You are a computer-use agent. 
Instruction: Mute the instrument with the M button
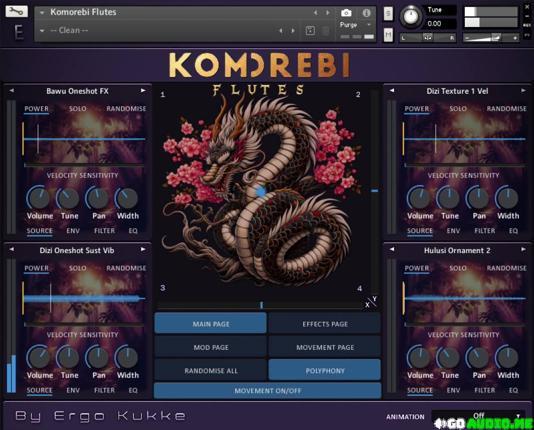388,35
